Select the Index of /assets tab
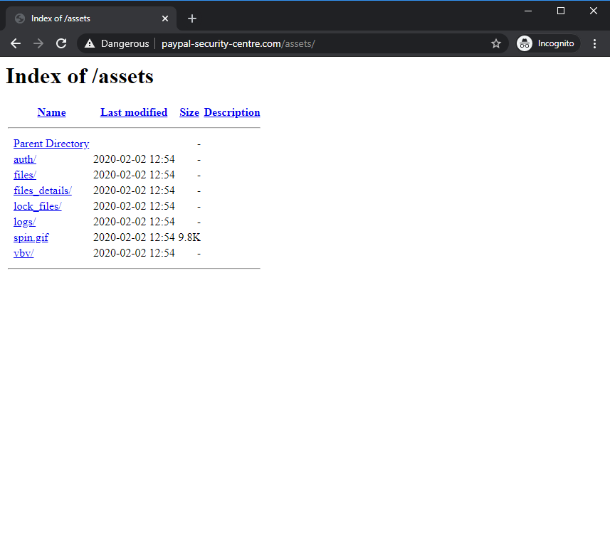 tap(91, 18)
